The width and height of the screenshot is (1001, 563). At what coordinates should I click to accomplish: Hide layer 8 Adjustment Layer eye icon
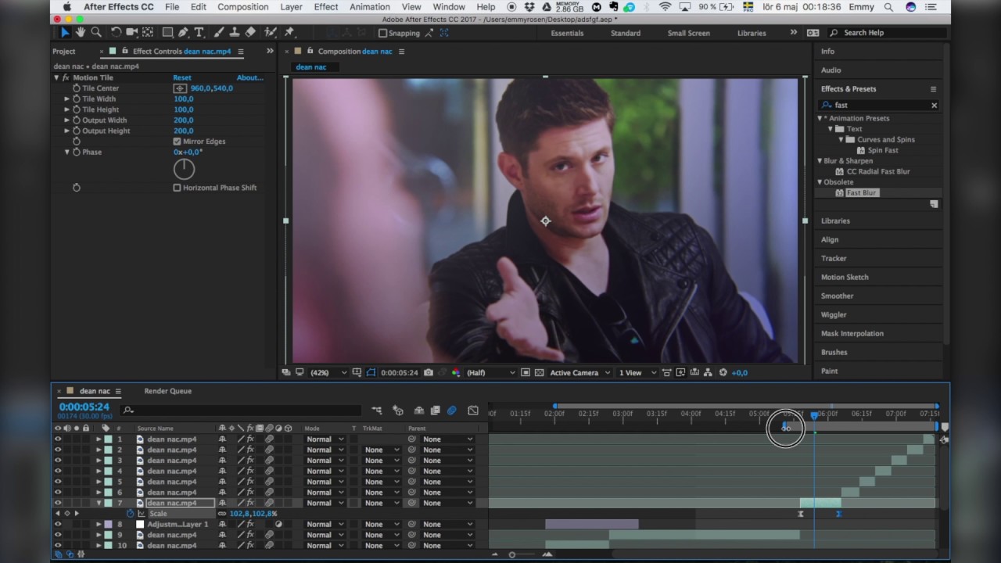[58, 525]
